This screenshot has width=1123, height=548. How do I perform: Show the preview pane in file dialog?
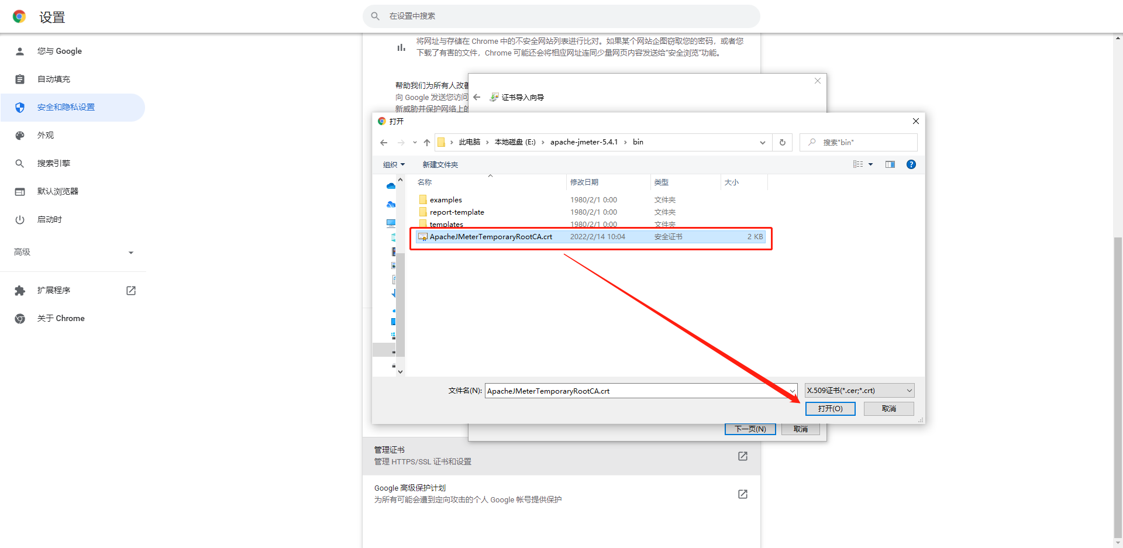[890, 165]
